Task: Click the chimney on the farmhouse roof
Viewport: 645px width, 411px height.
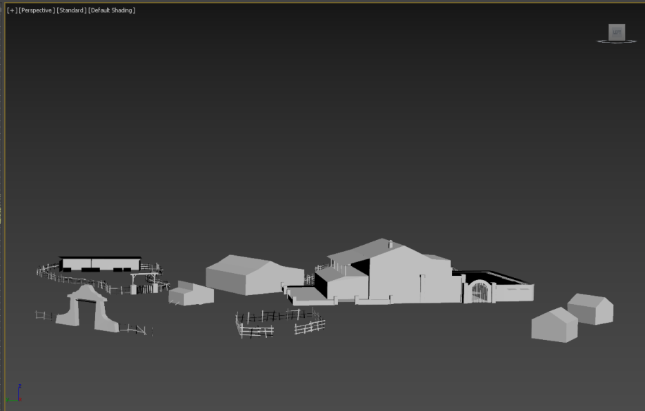Action: coord(390,243)
